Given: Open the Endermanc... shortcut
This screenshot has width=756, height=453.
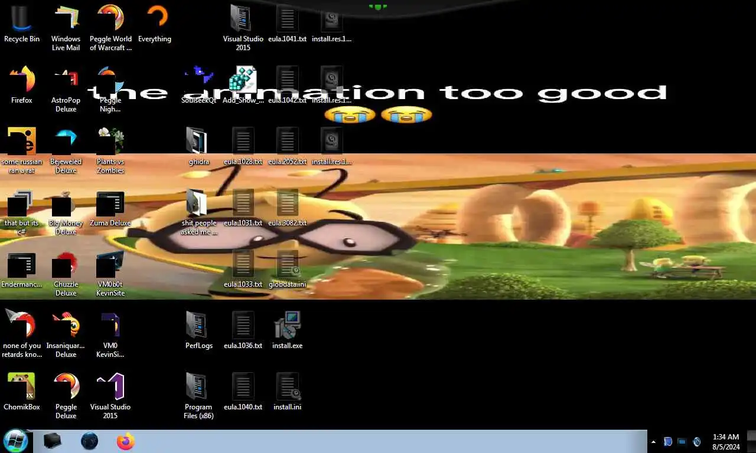Looking at the screenshot, I should (22, 270).
